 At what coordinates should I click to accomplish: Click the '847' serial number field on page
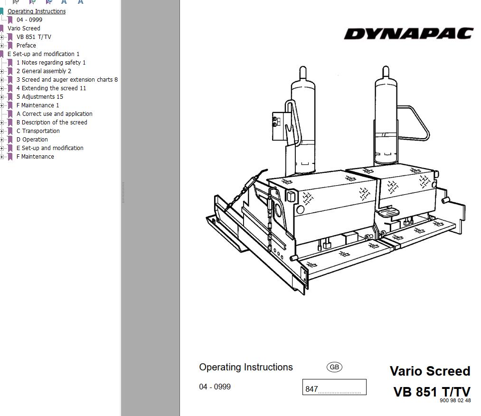pos(334,387)
